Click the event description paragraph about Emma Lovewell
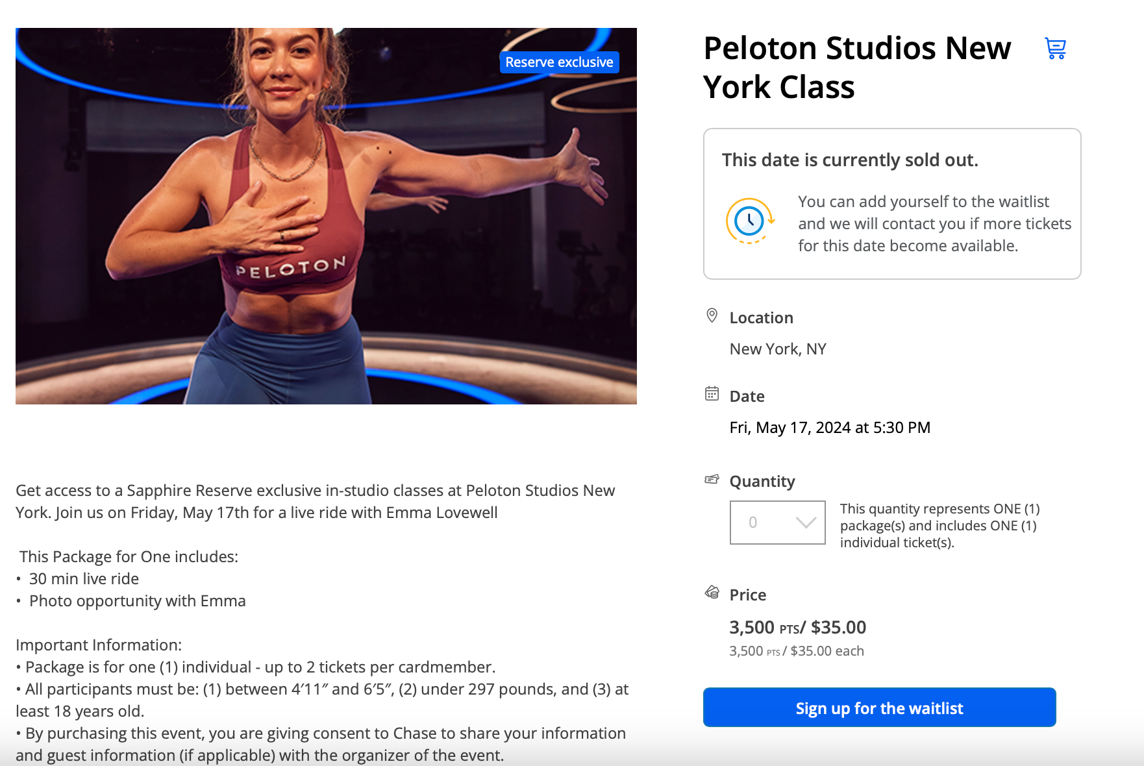This screenshot has height=766, width=1144. pyautogui.click(x=315, y=502)
